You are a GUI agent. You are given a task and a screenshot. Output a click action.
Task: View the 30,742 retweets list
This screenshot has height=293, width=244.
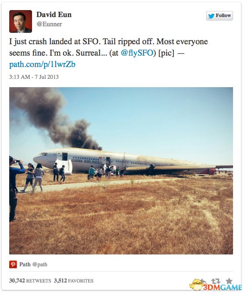click(x=30, y=281)
